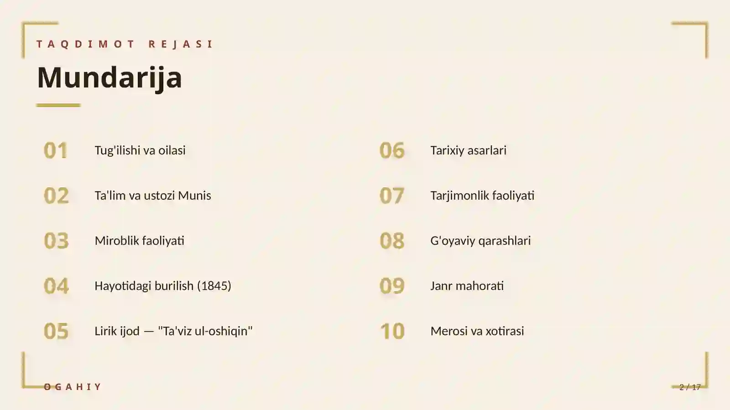Image resolution: width=730 pixels, height=410 pixels.
Task: Click the OGAHIY footer label
Action: point(73,387)
